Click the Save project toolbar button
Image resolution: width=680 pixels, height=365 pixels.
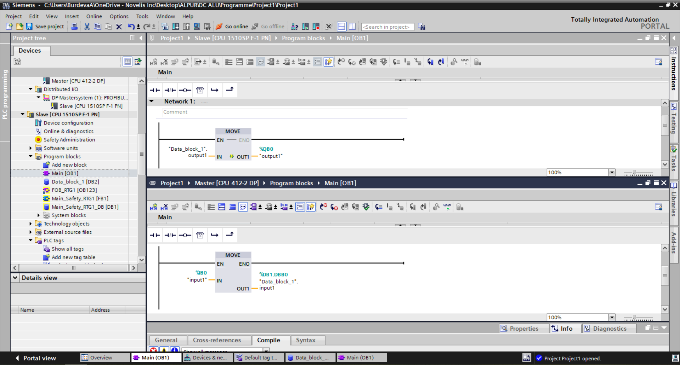point(45,27)
